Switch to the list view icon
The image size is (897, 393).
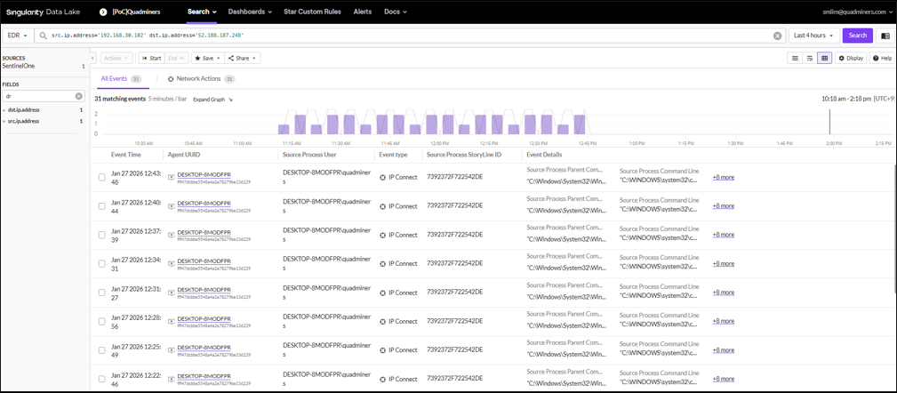click(795, 58)
